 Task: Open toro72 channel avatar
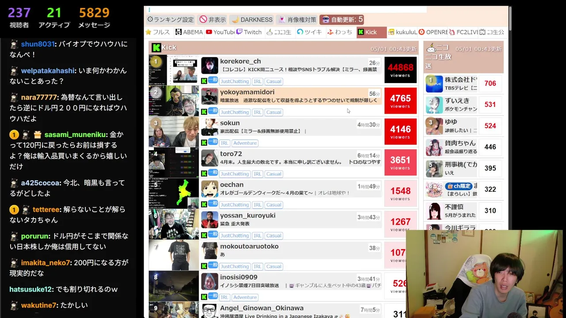pos(210,158)
